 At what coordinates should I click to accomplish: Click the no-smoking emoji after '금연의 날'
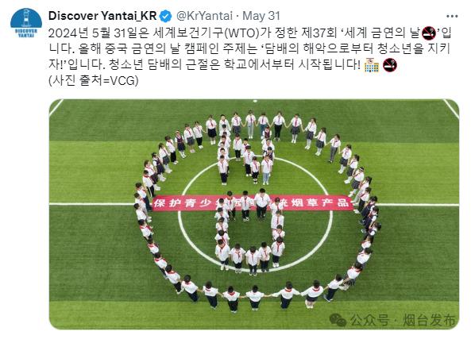[x=429, y=33]
